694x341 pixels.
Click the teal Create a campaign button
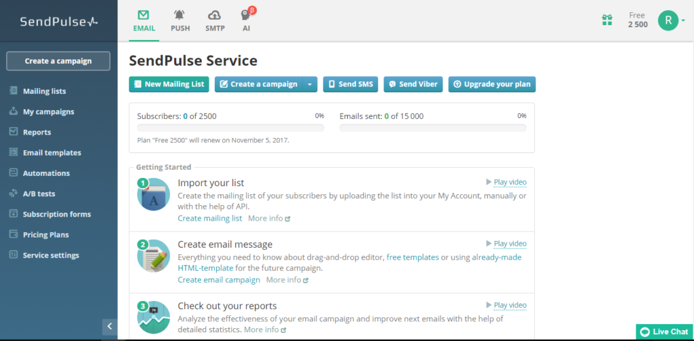point(258,85)
